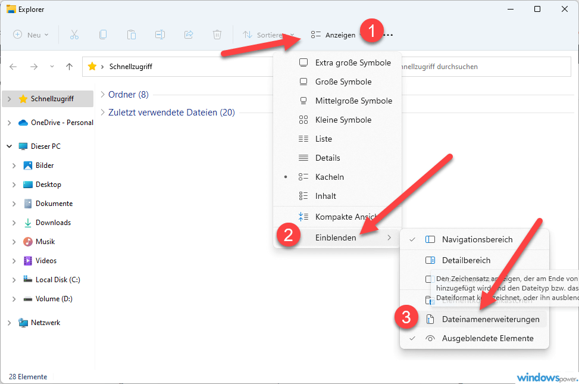
Task: Expand the OneDrive - Personal tree node
Action: (x=10, y=123)
